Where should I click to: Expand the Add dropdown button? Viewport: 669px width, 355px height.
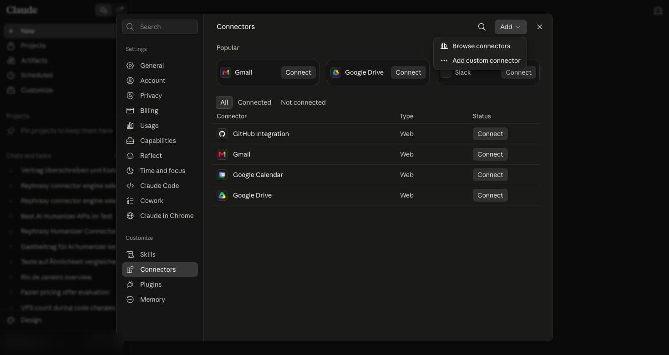(511, 27)
